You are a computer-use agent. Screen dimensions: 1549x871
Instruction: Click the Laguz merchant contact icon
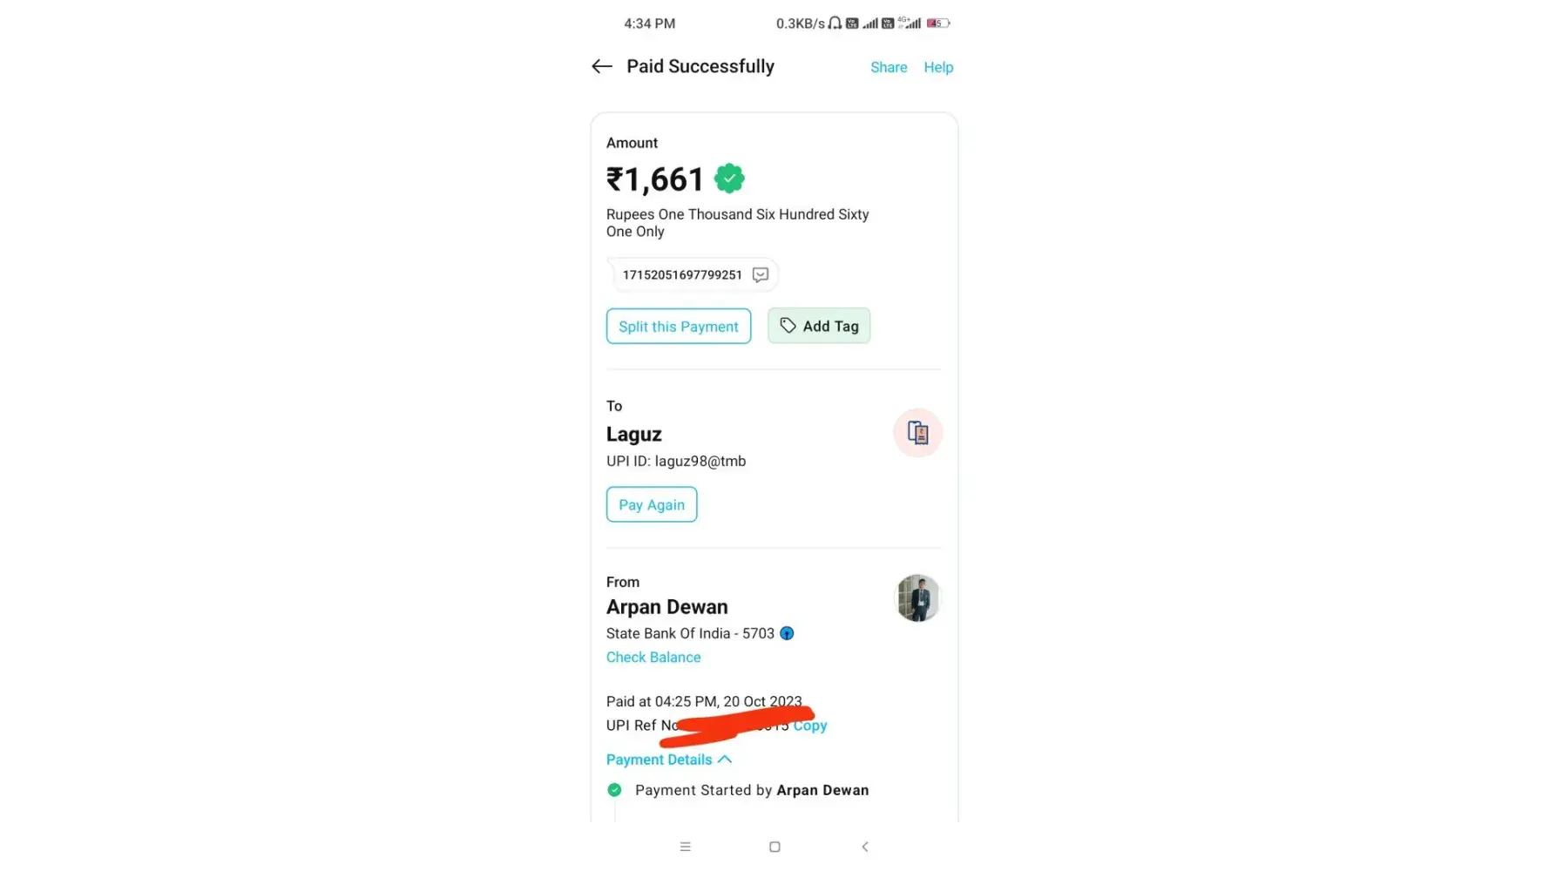point(917,433)
